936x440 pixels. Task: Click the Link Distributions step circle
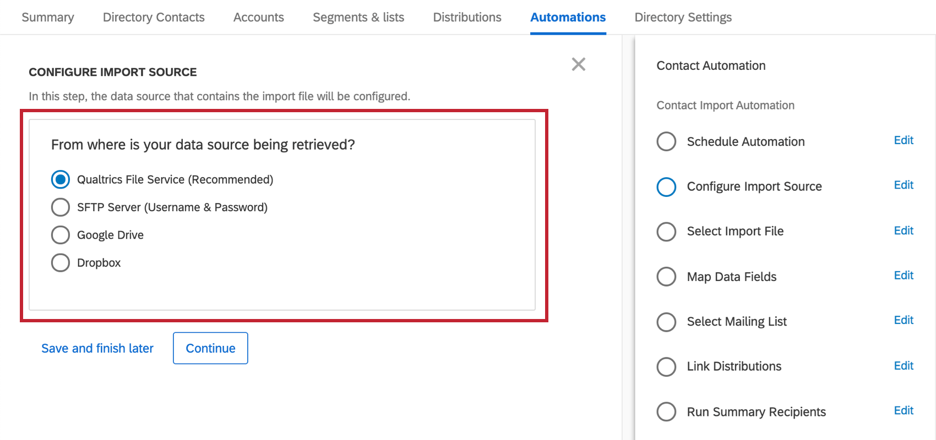pyautogui.click(x=666, y=367)
